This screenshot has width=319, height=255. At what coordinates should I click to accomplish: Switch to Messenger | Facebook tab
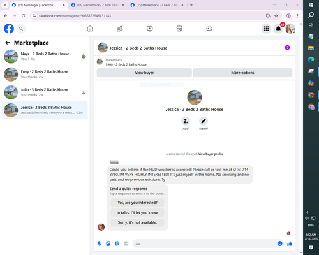(x=38, y=5)
